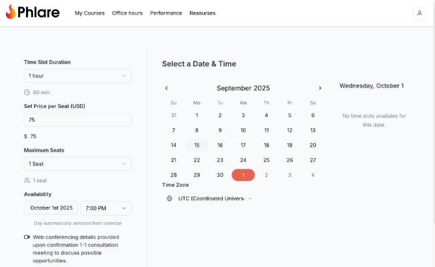Pick October 1 highlighted date
Screen dimensions: 435x267
click(243, 175)
